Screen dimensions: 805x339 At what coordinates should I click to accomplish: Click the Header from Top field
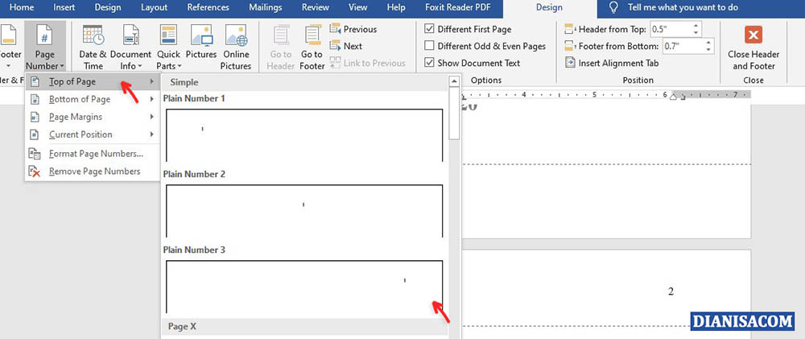[673, 28]
